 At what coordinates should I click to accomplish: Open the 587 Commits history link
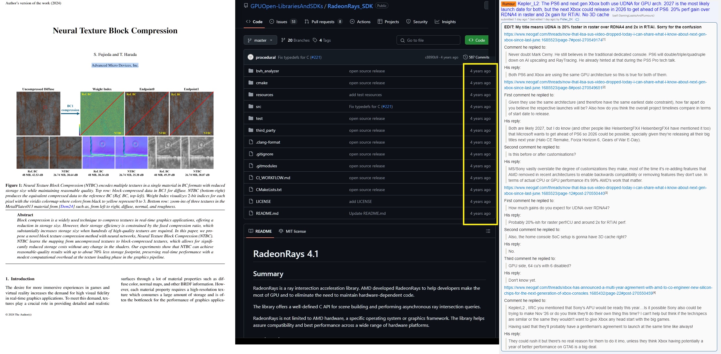click(476, 57)
